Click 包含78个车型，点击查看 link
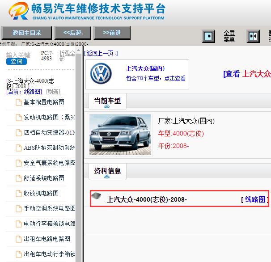 tap(156, 78)
